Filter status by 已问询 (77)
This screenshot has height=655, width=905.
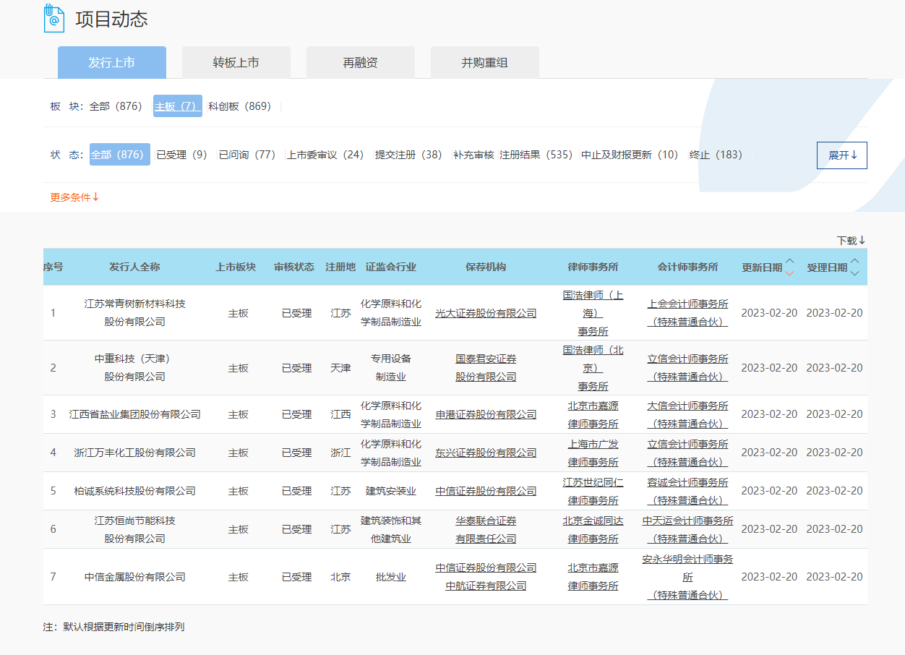tap(246, 155)
